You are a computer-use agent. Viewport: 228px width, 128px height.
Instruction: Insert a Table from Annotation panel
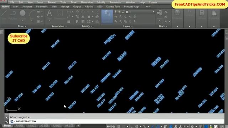[69, 22]
